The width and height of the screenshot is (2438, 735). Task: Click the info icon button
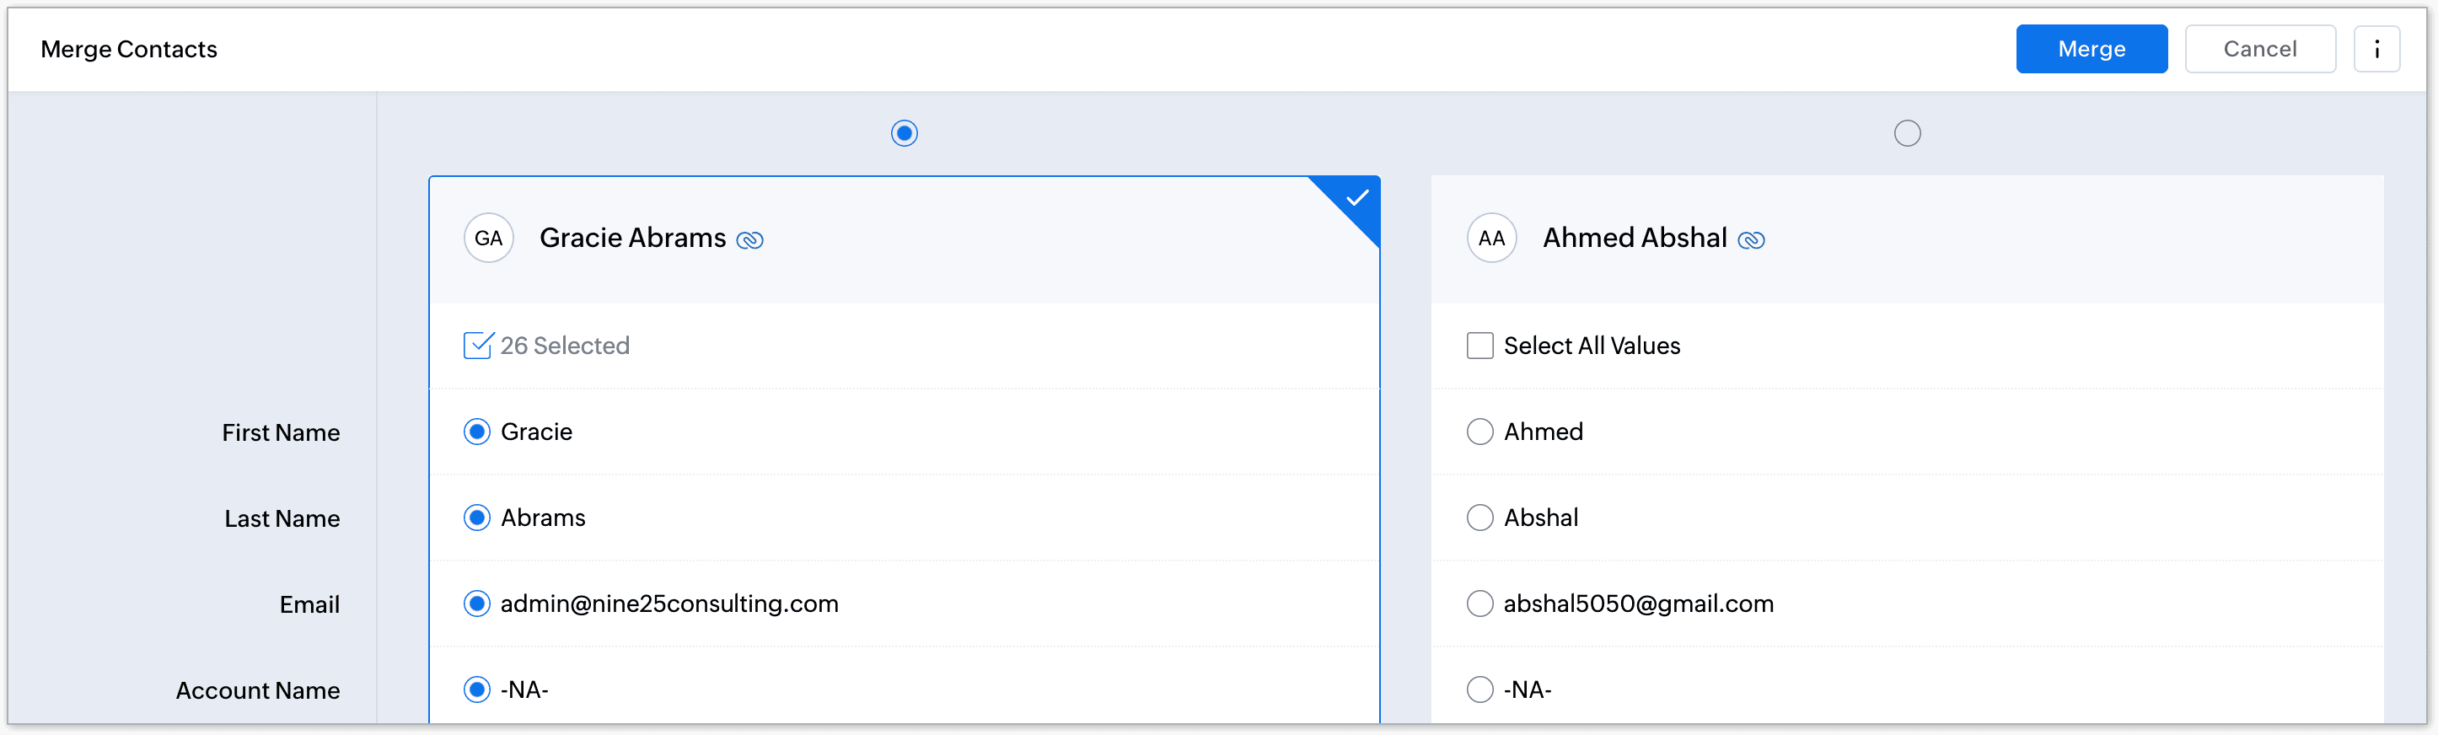click(x=2376, y=49)
